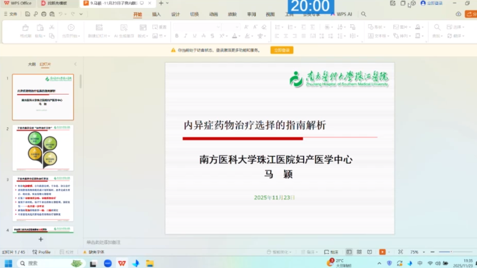Start slideshow with orange play button

coord(382,252)
